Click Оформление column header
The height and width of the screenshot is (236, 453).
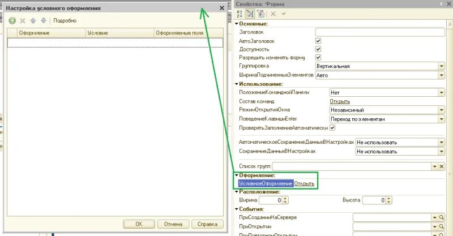[x=52, y=33]
